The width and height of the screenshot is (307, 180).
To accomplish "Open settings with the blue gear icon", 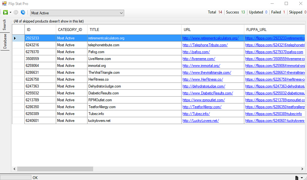I will (23, 12).
